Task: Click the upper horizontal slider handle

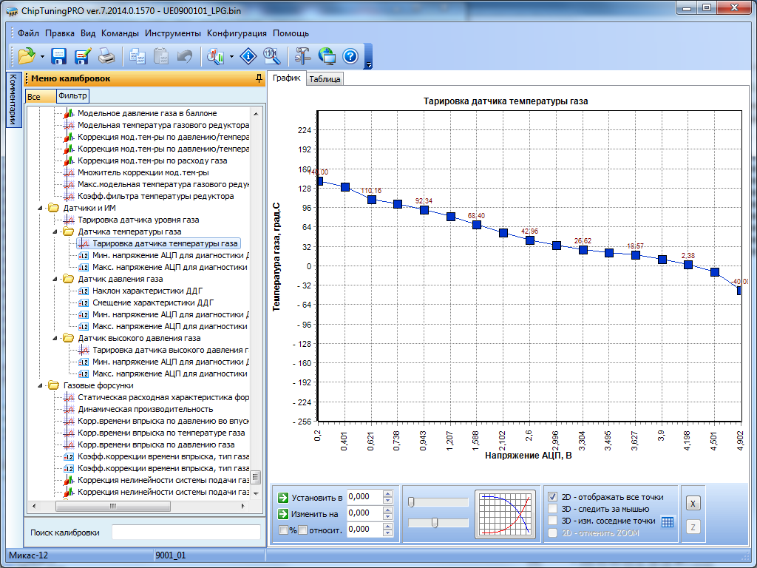Action: click(411, 502)
